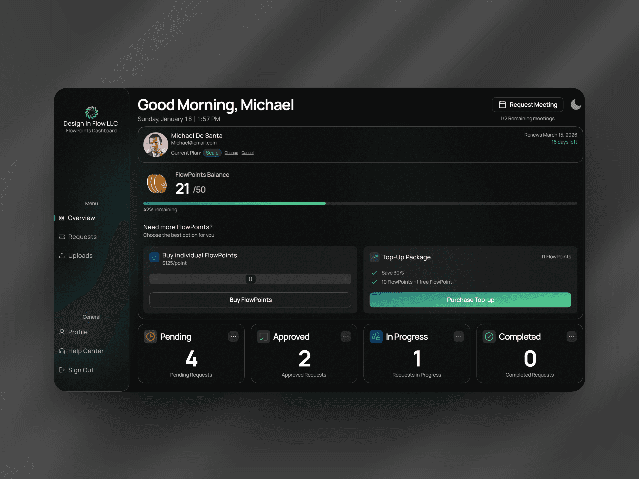Screen dimensions: 639x479
Task: Click the plus stepper to increase FlowPoints quantity
Action: point(345,279)
